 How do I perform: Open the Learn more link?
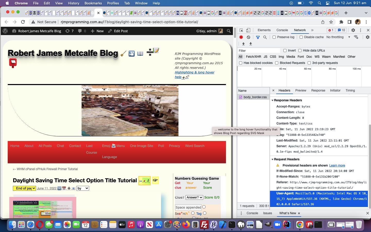[x=337, y=165]
